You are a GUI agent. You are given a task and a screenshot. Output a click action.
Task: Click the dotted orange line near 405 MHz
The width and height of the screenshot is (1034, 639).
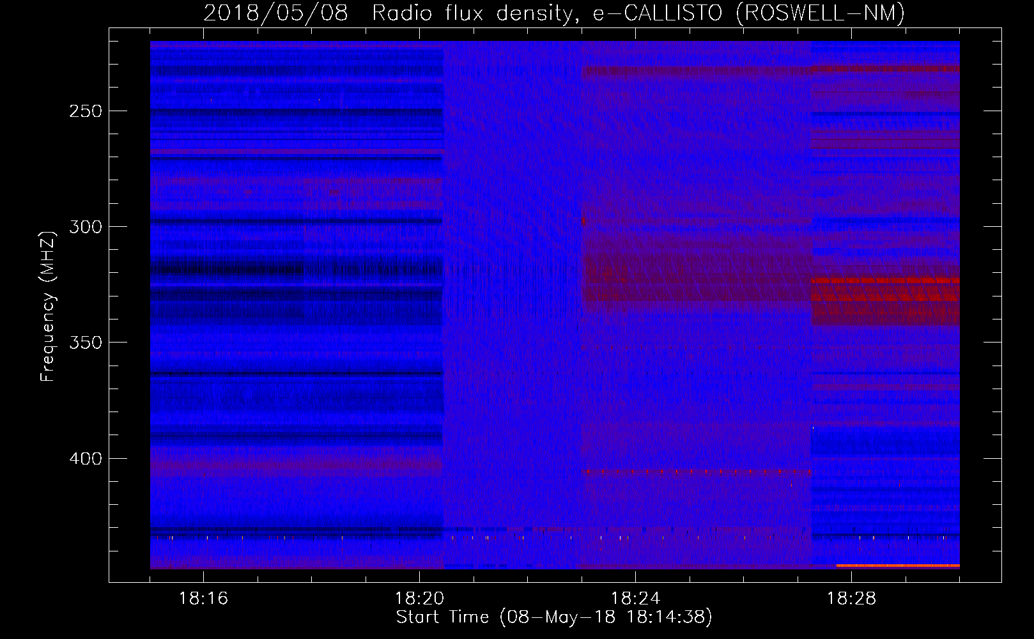pos(697,472)
